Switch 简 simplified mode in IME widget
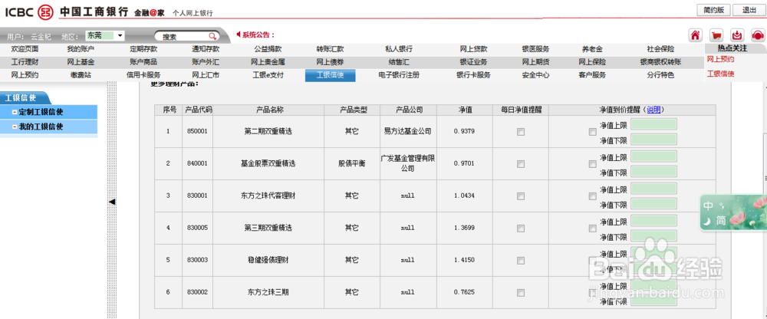Screen dimensions: 767x319 (721, 221)
